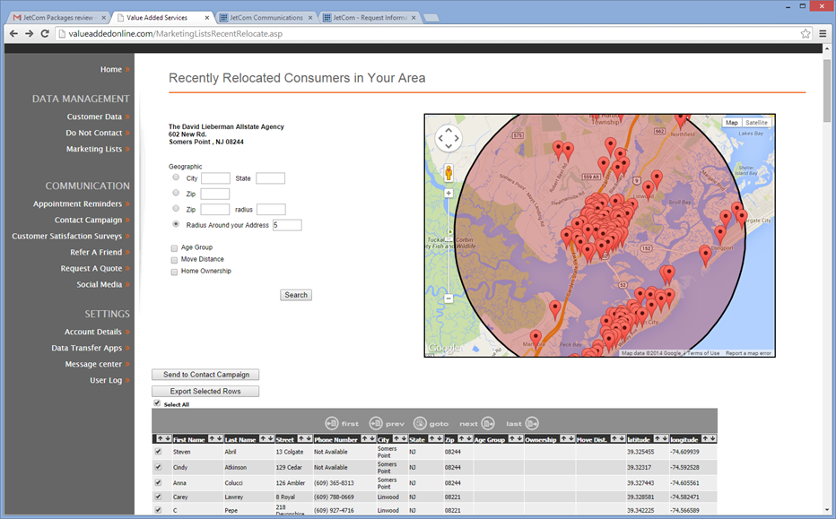This screenshot has width=836, height=519.
Task: Open Marketing Lists in the sidebar
Action: (x=94, y=149)
